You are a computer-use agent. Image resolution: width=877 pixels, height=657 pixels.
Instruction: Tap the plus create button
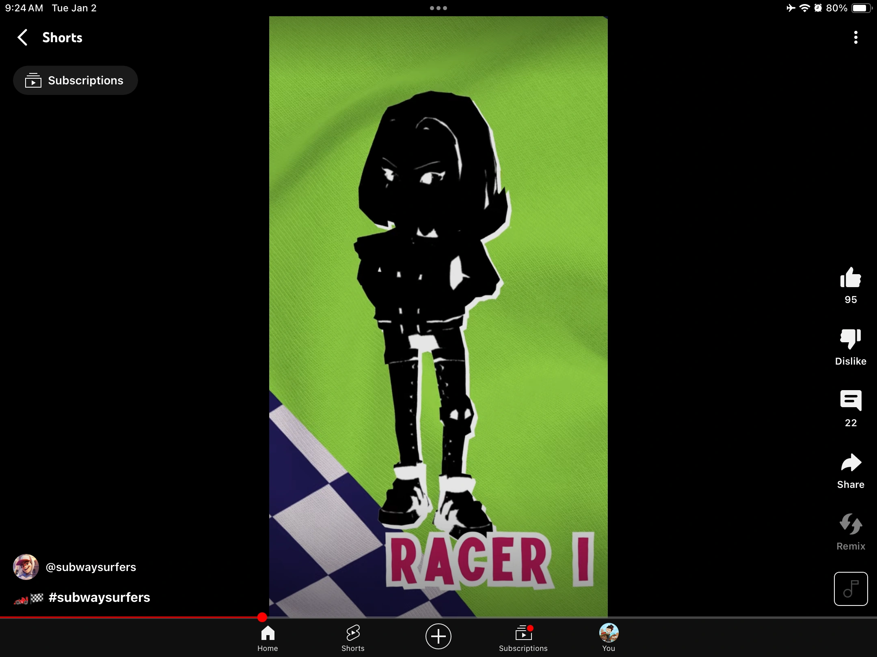click(x=438, y=636)
